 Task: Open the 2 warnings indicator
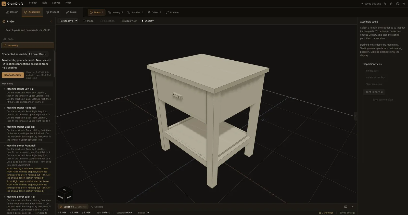coord(326,213)
